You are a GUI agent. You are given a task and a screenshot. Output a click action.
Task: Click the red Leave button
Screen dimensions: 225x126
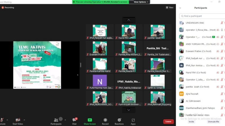(x=168, y=122)
